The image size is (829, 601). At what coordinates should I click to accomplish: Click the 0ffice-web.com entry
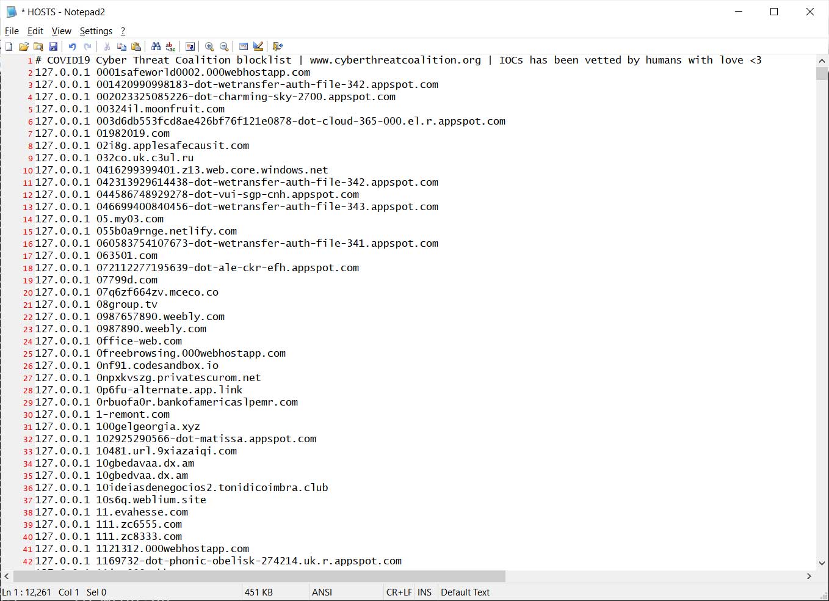pos(139,341)
